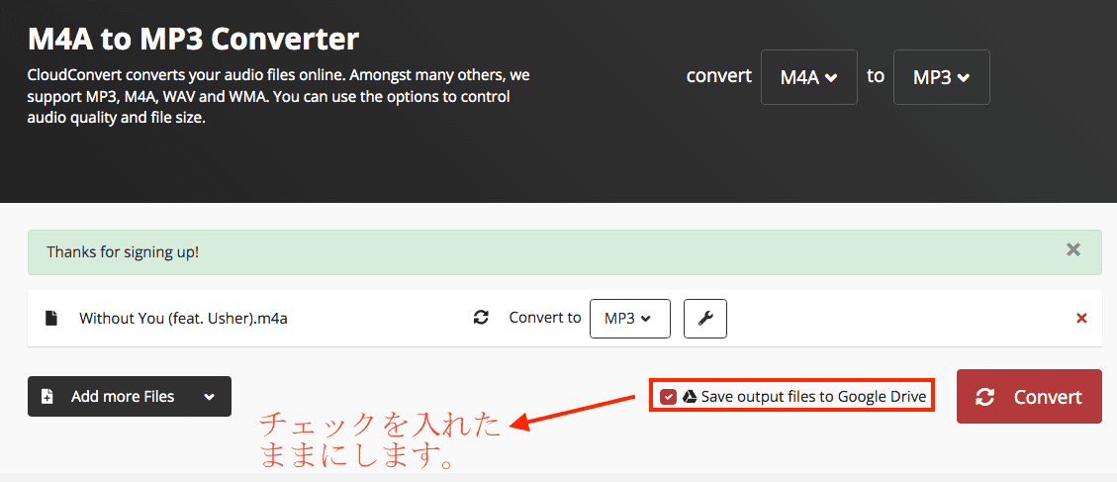Image resolution: width=1117 pixels, height=482 pixels.
Task: Click the circular arrows icon before Convert to
Action: 481,318
